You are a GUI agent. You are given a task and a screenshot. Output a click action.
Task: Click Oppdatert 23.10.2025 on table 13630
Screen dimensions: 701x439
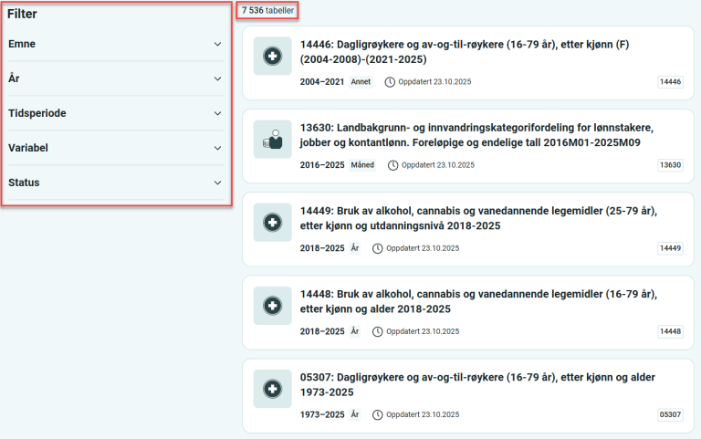click(x=438, y=165)
